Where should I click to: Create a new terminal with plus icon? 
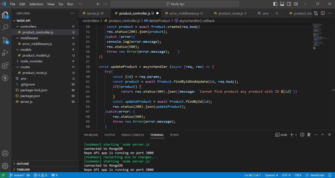click(291, 135)
